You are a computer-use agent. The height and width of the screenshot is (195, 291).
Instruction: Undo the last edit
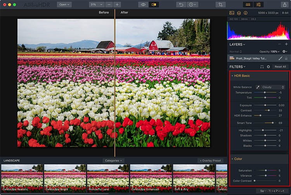click(181, 4)
